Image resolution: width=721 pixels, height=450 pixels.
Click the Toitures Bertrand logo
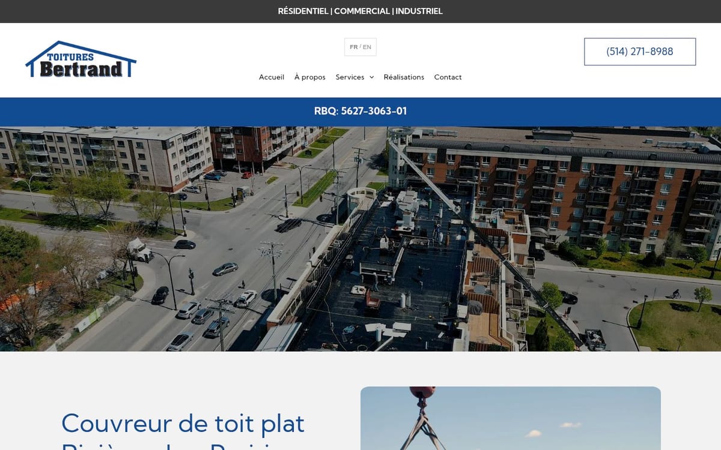(81, 59)
